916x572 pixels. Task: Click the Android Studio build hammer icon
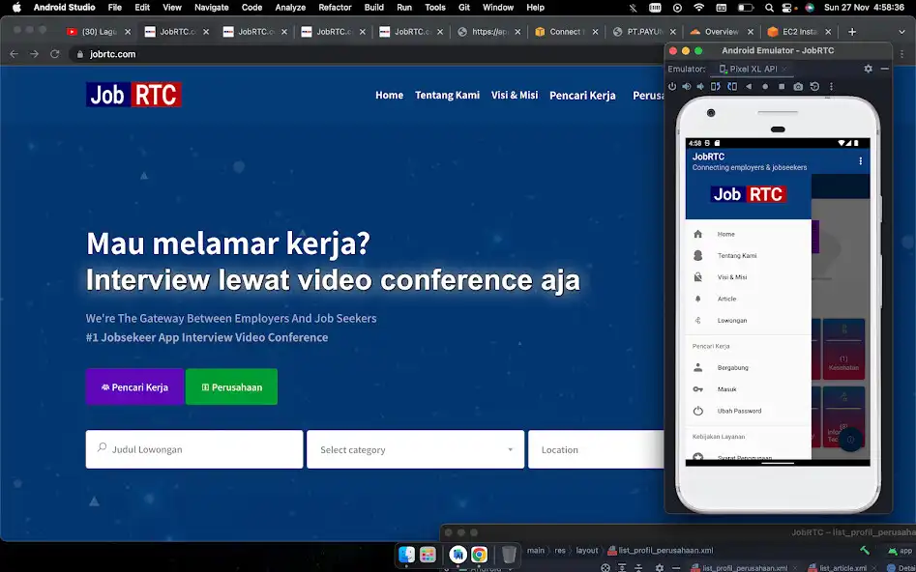coord(865,551)
